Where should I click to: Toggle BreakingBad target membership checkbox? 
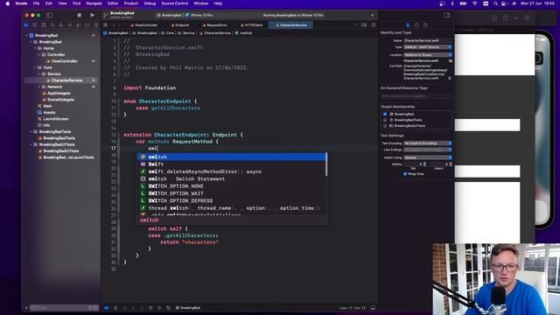point(385,114)
